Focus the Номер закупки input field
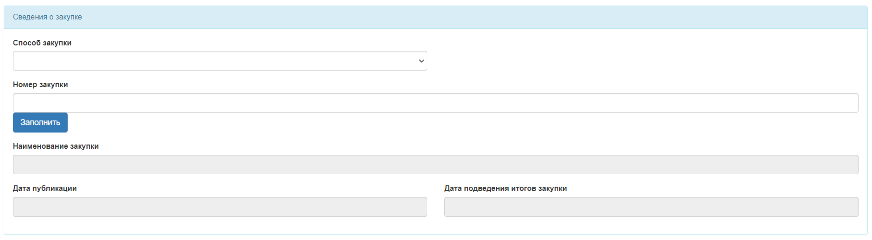 (436, 103)
